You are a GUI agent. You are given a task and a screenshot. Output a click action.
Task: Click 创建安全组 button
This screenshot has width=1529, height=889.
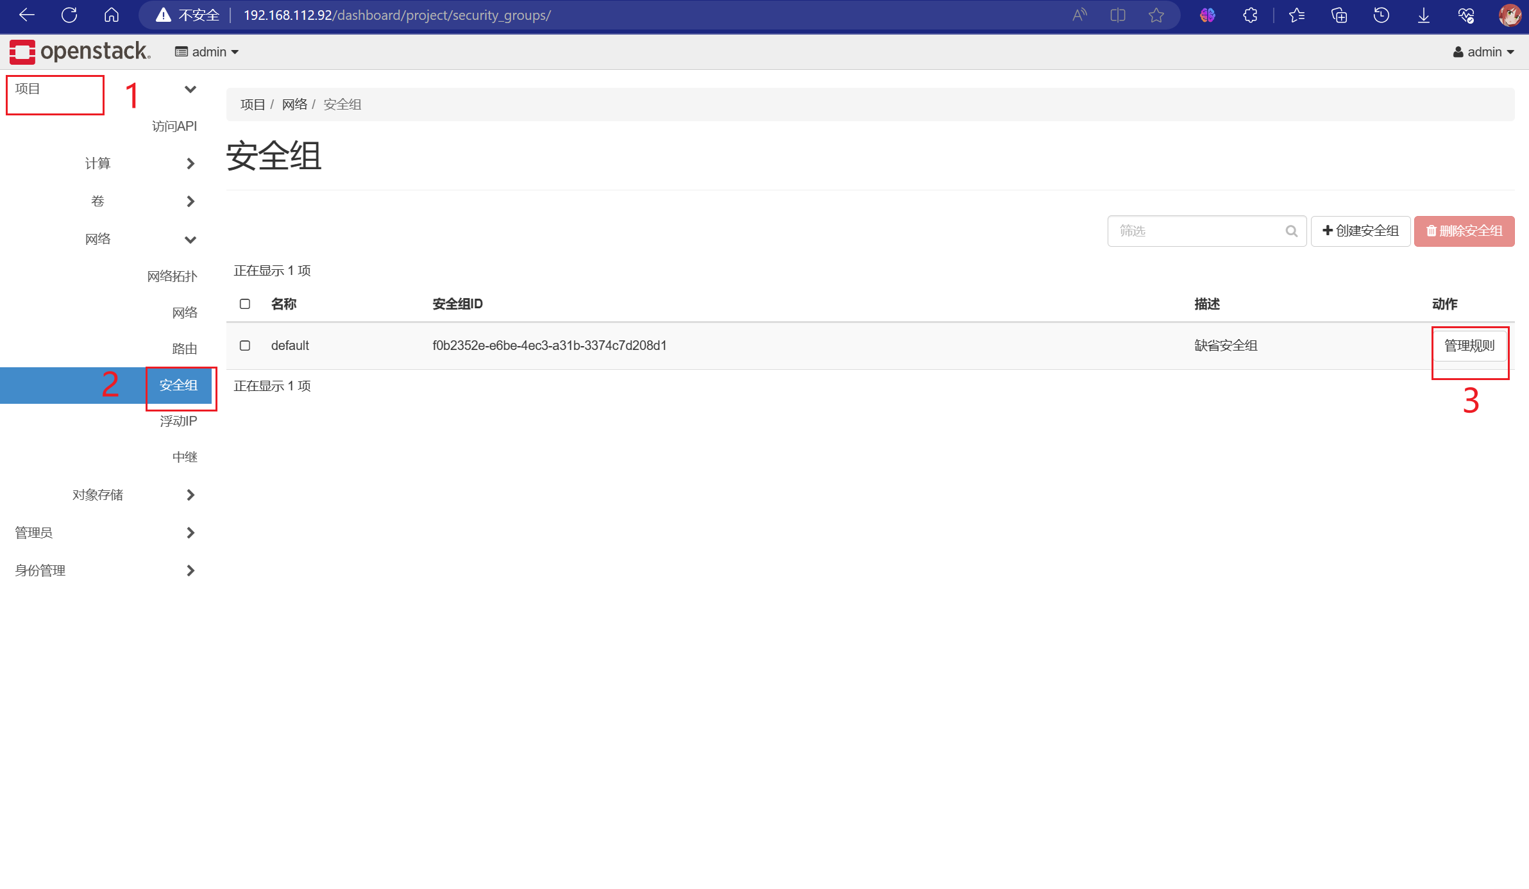click(1360, 231)
